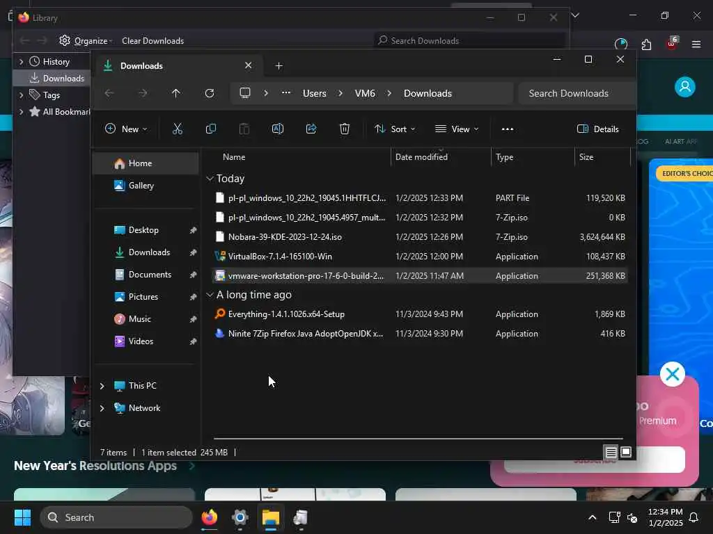Click the Search Downloads field in Explorer

577,93
